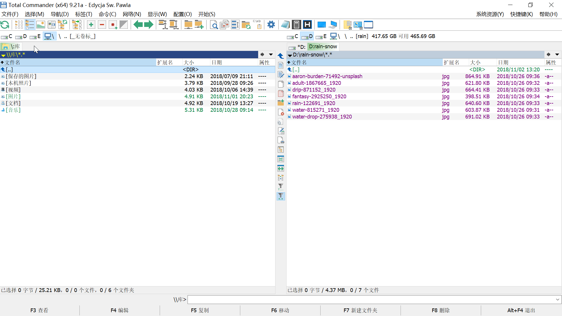The width and height of the screenshot is (562, 316).
Task: Select drive E in the left panel
Action: pos(35,36)
